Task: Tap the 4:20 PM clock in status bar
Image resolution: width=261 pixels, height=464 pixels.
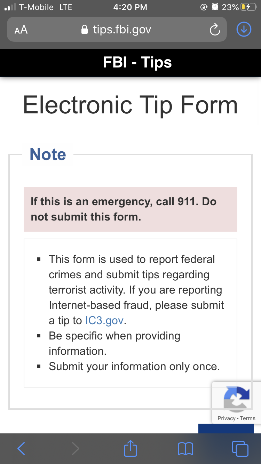Action: (x=130, y=7)
